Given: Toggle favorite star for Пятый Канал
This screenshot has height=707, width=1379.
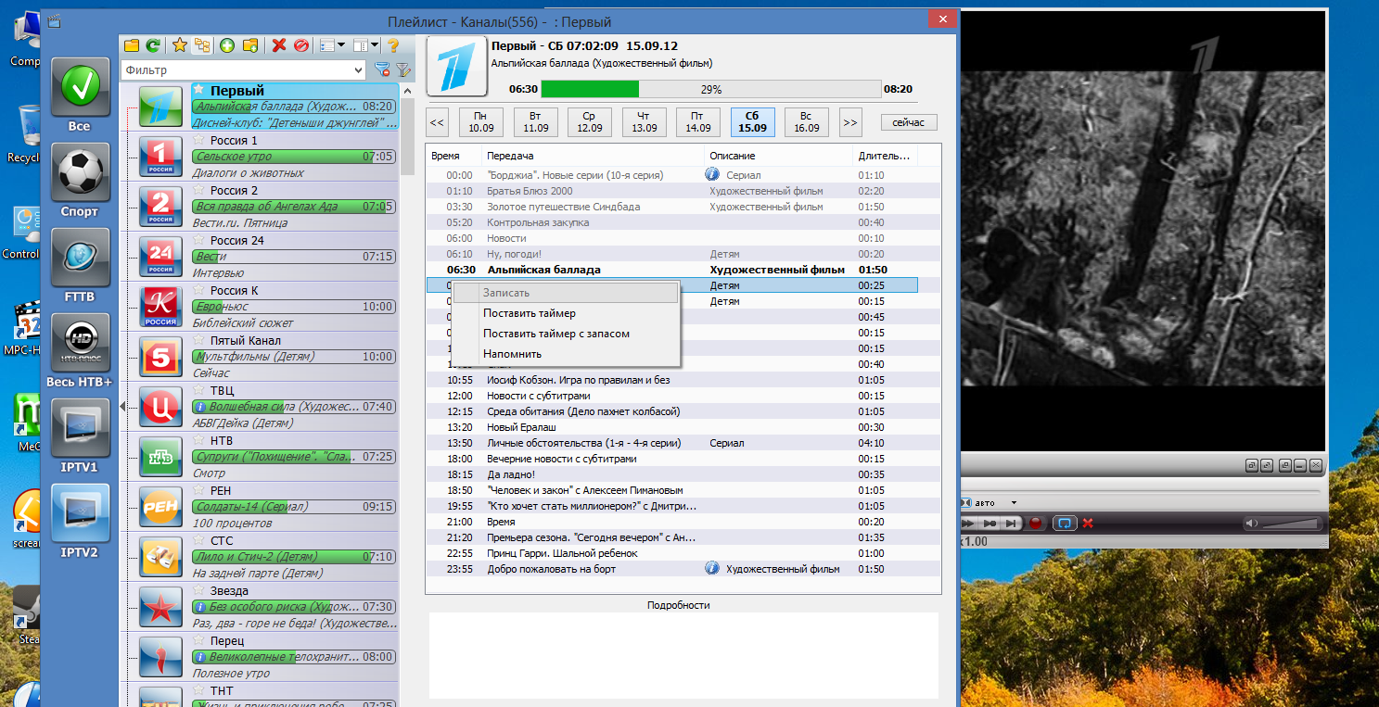Looking at the screenshot, I should coord(198,340).
